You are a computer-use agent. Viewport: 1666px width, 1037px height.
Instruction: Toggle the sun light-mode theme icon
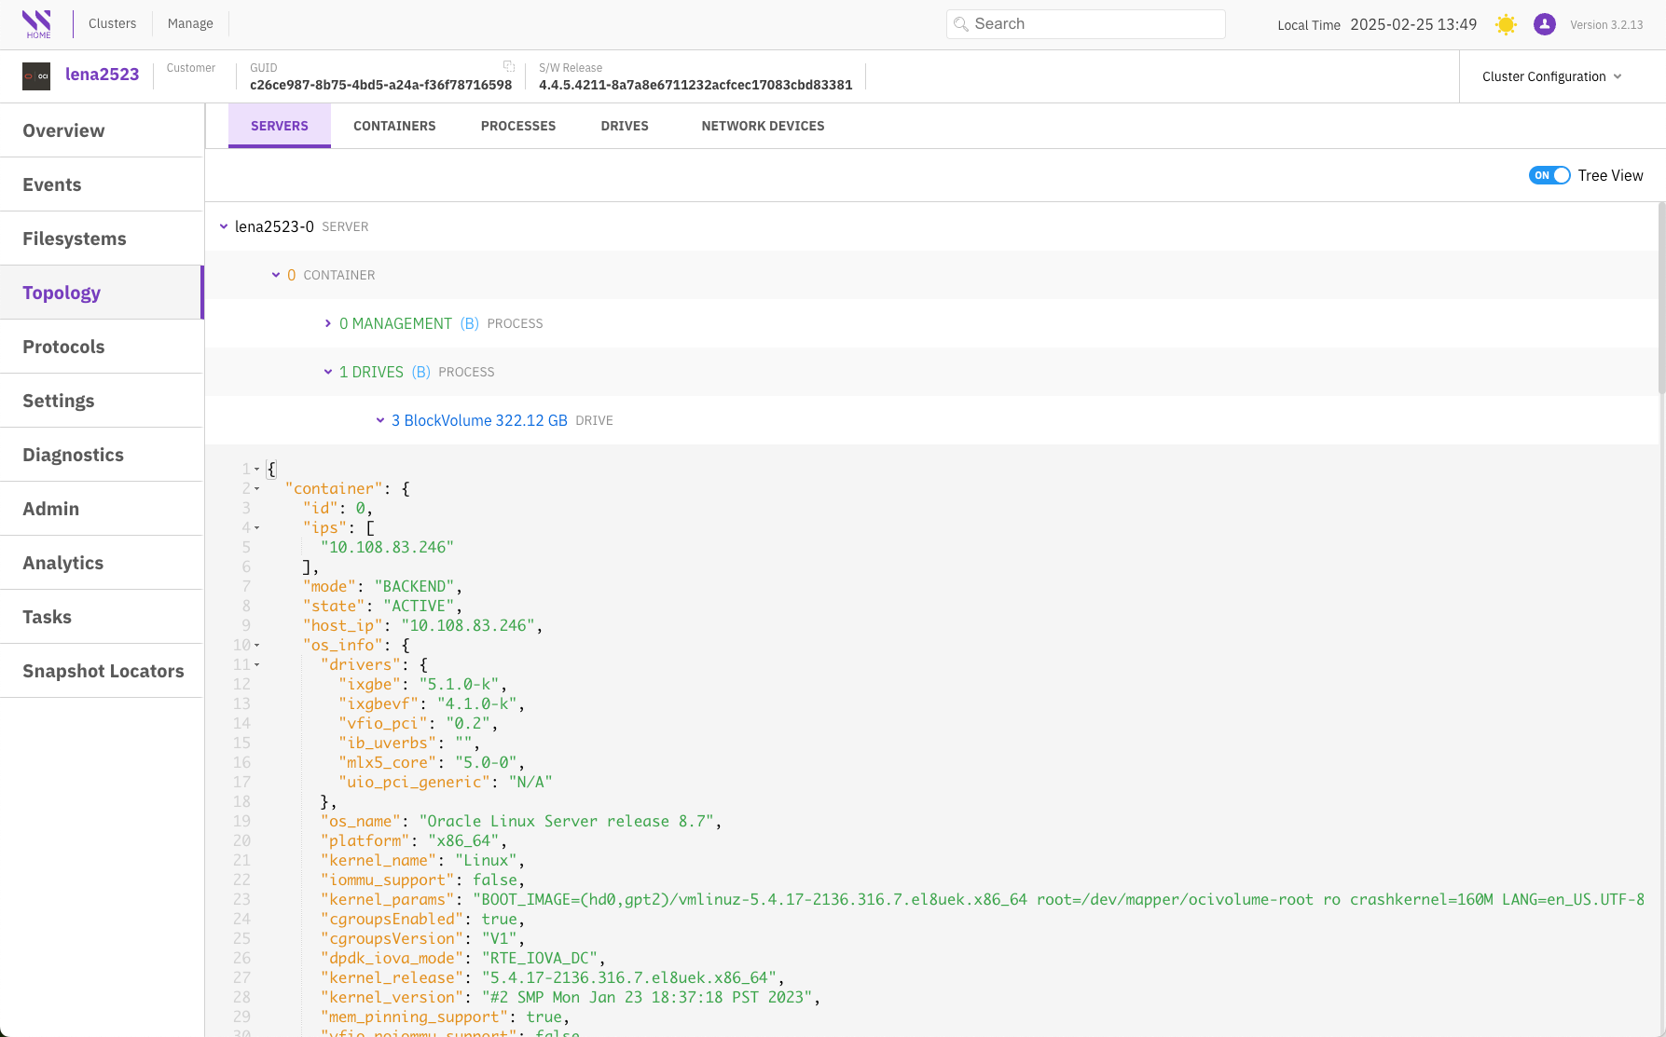(x=1506, y=24)
